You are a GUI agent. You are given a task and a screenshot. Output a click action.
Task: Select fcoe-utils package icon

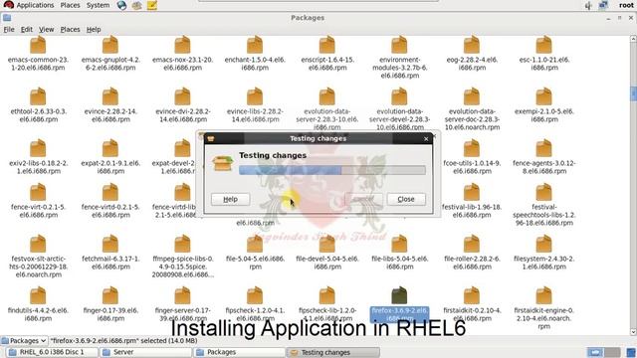(x=472, y=148)
